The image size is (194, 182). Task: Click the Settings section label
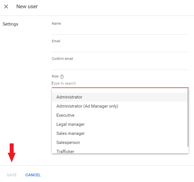click(x=11, y=24)
